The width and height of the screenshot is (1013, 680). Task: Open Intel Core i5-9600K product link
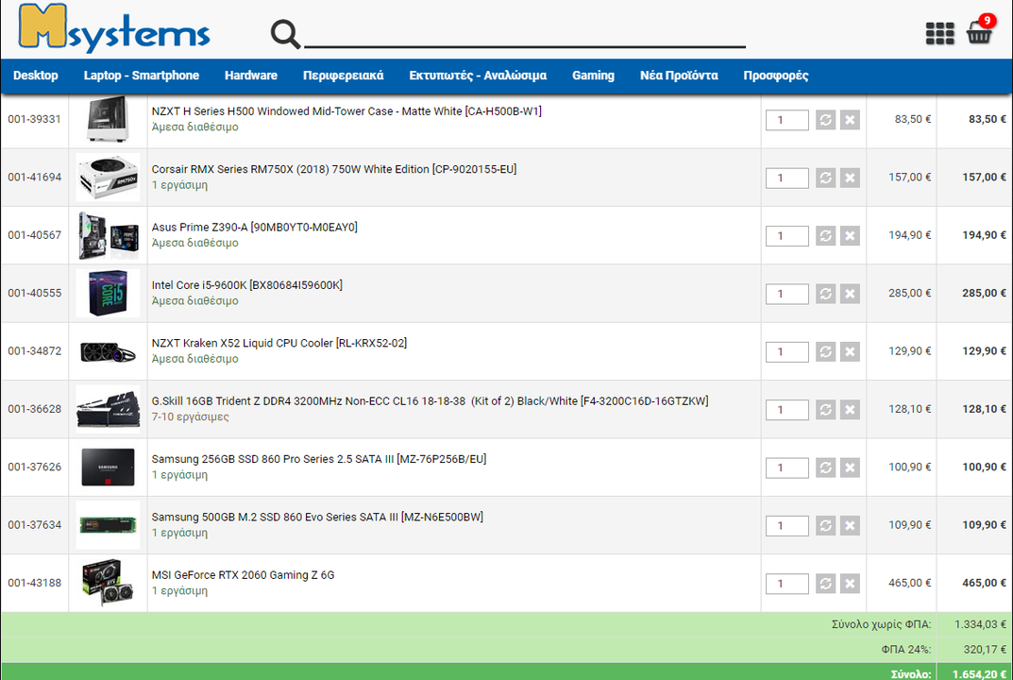pyautogui.click(x=246, y=285)
